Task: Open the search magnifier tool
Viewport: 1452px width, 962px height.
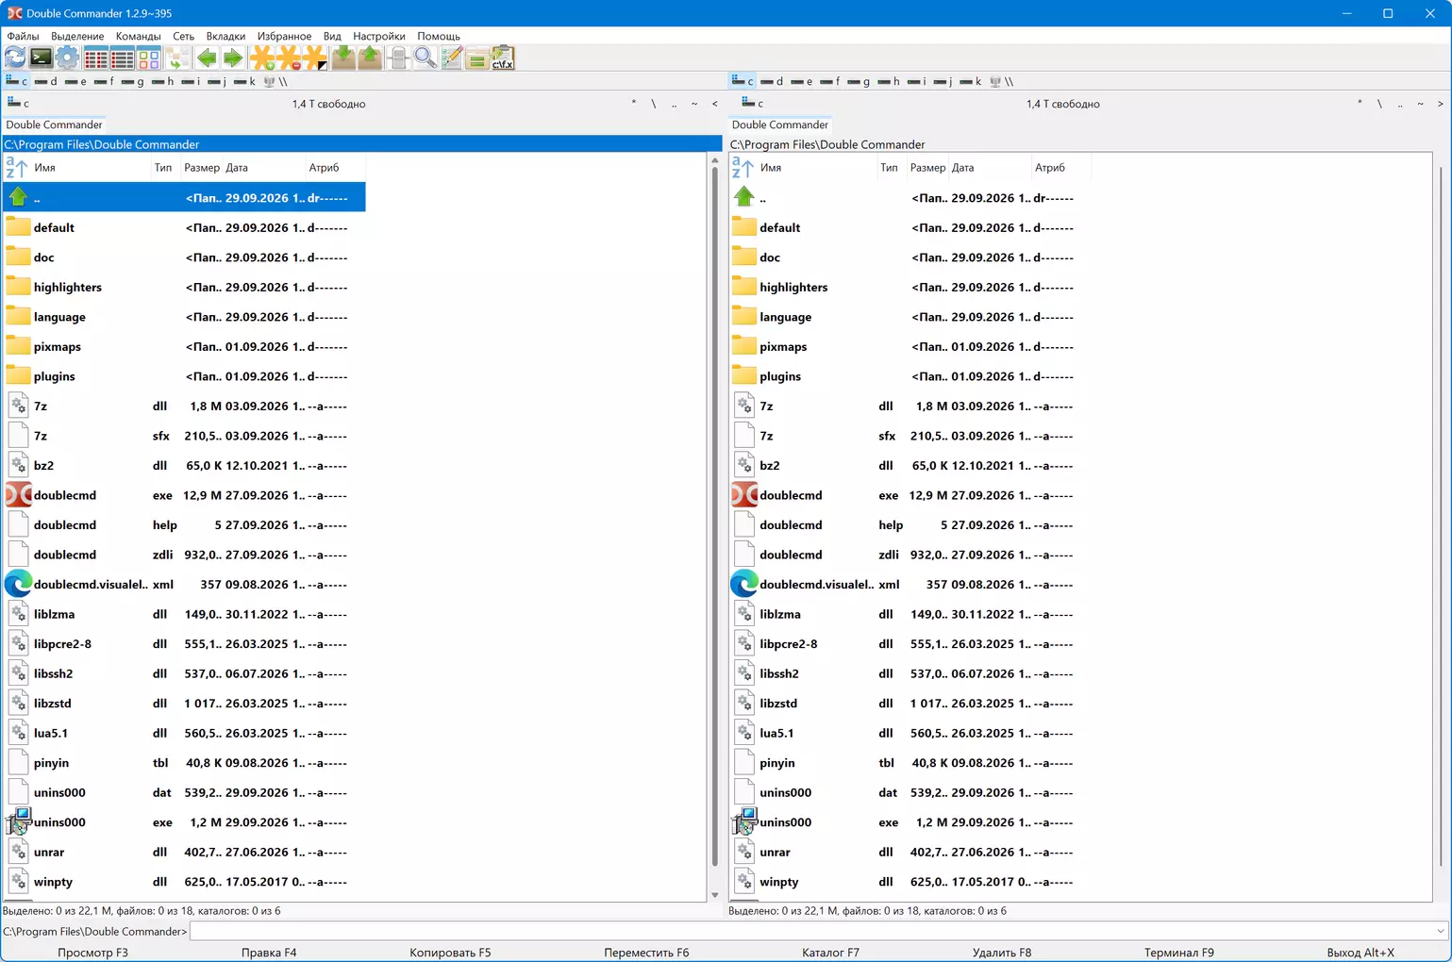Action: [x=425, y=58]
